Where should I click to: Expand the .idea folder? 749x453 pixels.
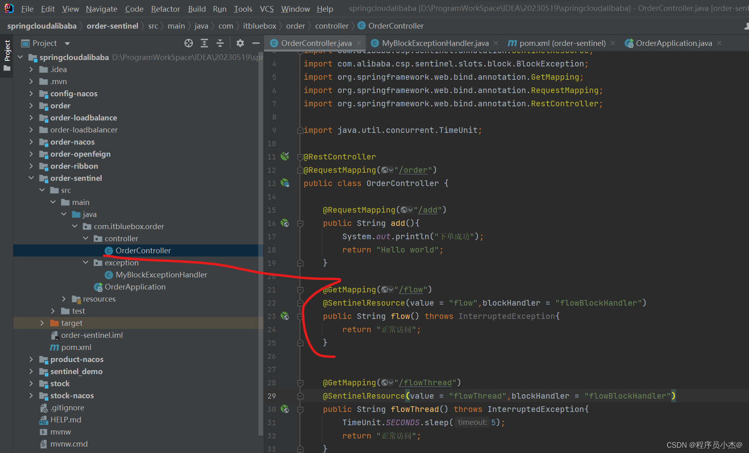31,69
